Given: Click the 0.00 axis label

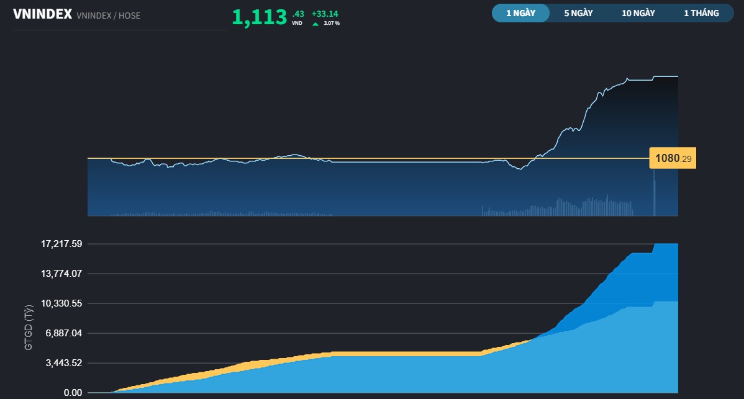Looking at the screenshot, I should pyautogui.click(x=73, y=392).
